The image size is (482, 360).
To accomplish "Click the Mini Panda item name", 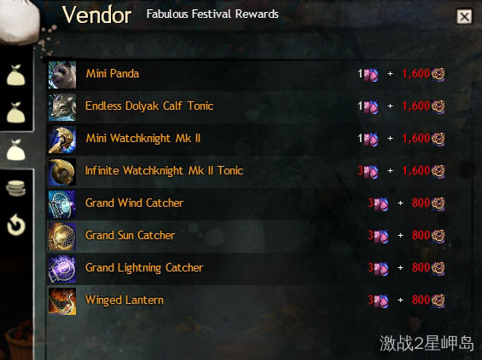I will tap(113, 73).
